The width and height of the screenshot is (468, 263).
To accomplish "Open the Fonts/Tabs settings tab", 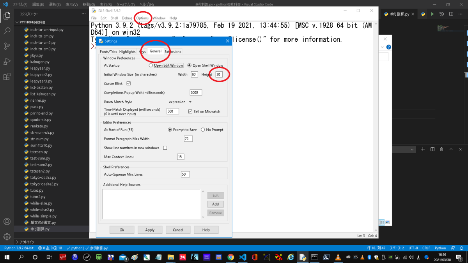I will click(108, 51).
